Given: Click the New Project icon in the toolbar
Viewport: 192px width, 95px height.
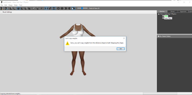Looking at the screenshot, I should [x=2, y=8].
